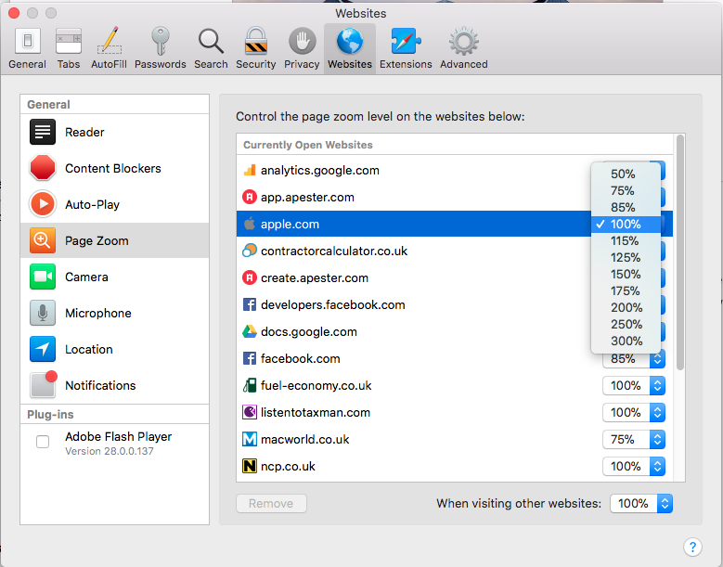The image size is (723, 567).
Task: Open AutoFill preferences pencil icon
Action: pos(109,42)
